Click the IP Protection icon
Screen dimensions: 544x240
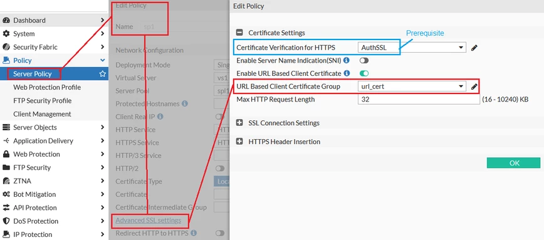tap(6, 234)
